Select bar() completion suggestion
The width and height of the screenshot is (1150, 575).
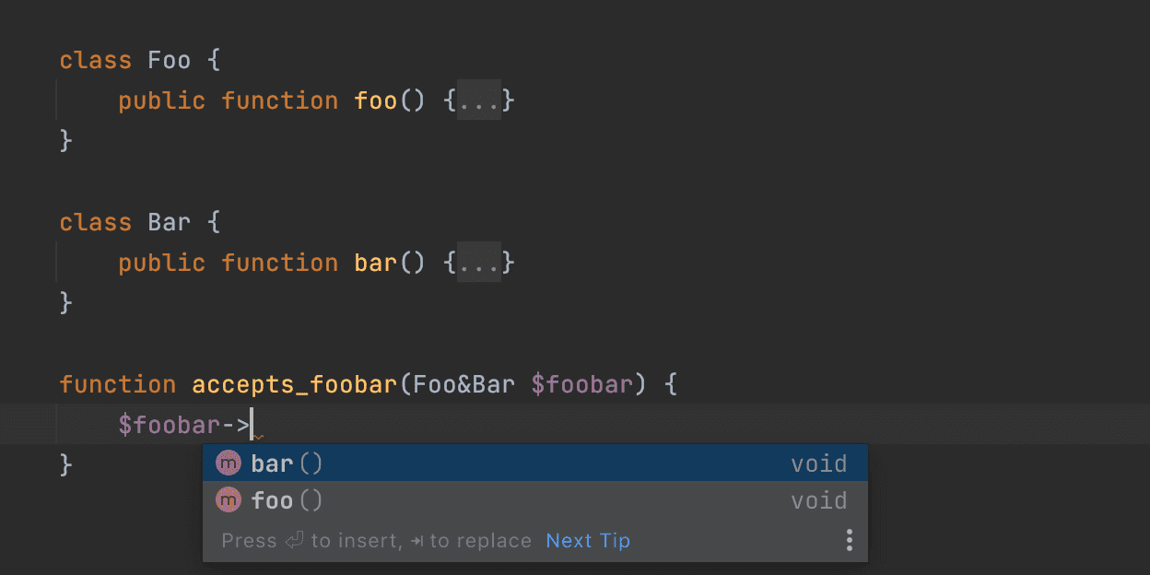pyautogui.click(x=535, y=463)
